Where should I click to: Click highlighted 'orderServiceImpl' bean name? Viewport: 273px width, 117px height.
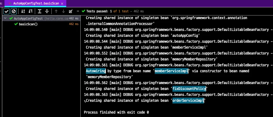pyautogui.click(x=188, y=100)
